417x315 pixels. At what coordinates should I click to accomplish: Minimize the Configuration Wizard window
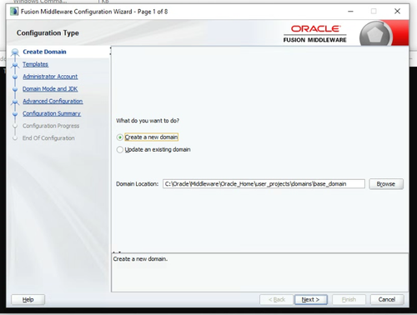click(x=350, y=12)
